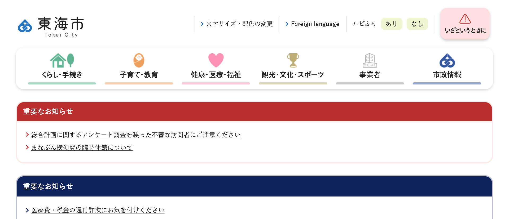Open the Foreign language selector
Image resolution: width=509 pixels, height=219 pixels.
(x=313, y=24)
